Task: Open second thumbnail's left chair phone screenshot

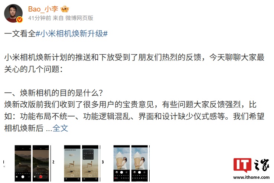Action: coord(72,163)
